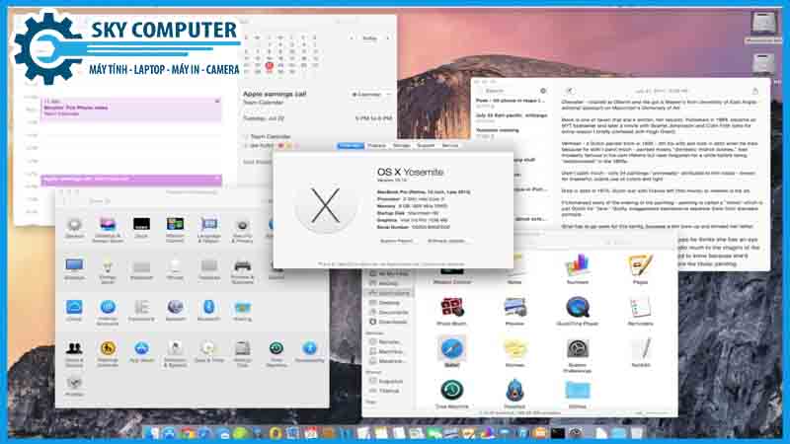The width and height of the screenshot is (790, 444).
Task: Open Startup Disk preferences
Action: (242, 353)
